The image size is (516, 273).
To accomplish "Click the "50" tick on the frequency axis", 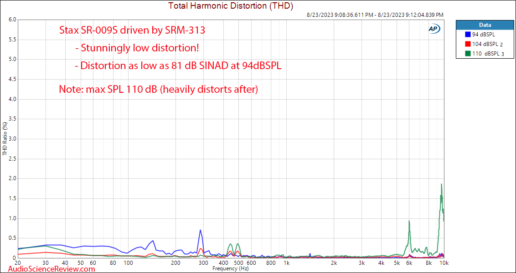I will pos(81,263).
